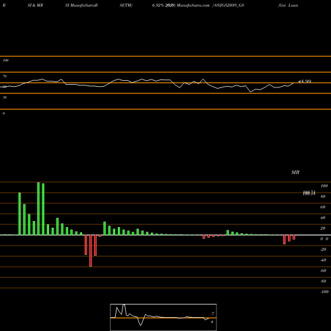Image resolution: width=331 pixels, height=331 pixels.
Task: Click the 70 level label on RSI chart
Action: [5, 76]
